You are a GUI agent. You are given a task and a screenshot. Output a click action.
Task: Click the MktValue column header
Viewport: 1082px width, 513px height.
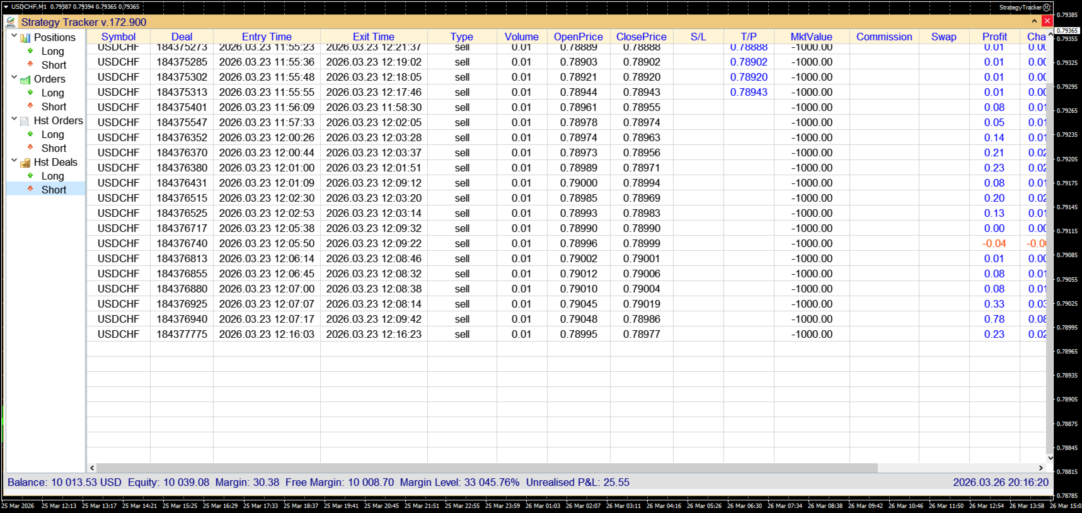click(x=812, y=37)
